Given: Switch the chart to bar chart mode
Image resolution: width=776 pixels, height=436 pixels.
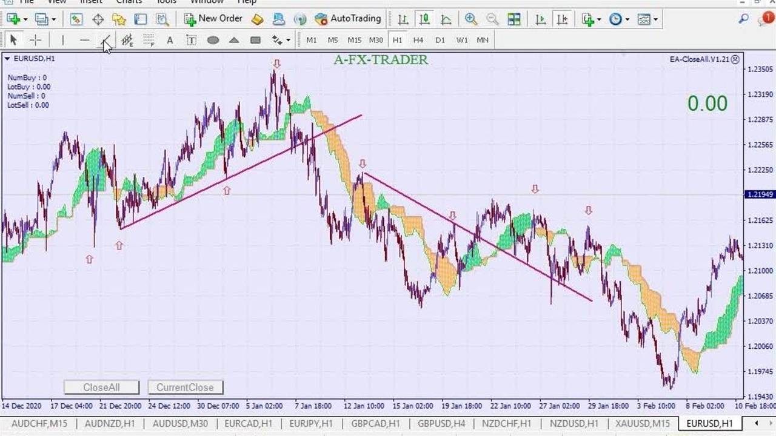Looking at the screenshot, I should 403,19.
